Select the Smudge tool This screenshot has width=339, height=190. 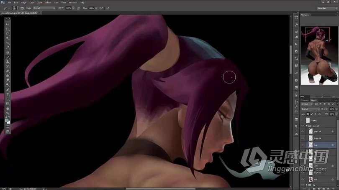[8, 80]
